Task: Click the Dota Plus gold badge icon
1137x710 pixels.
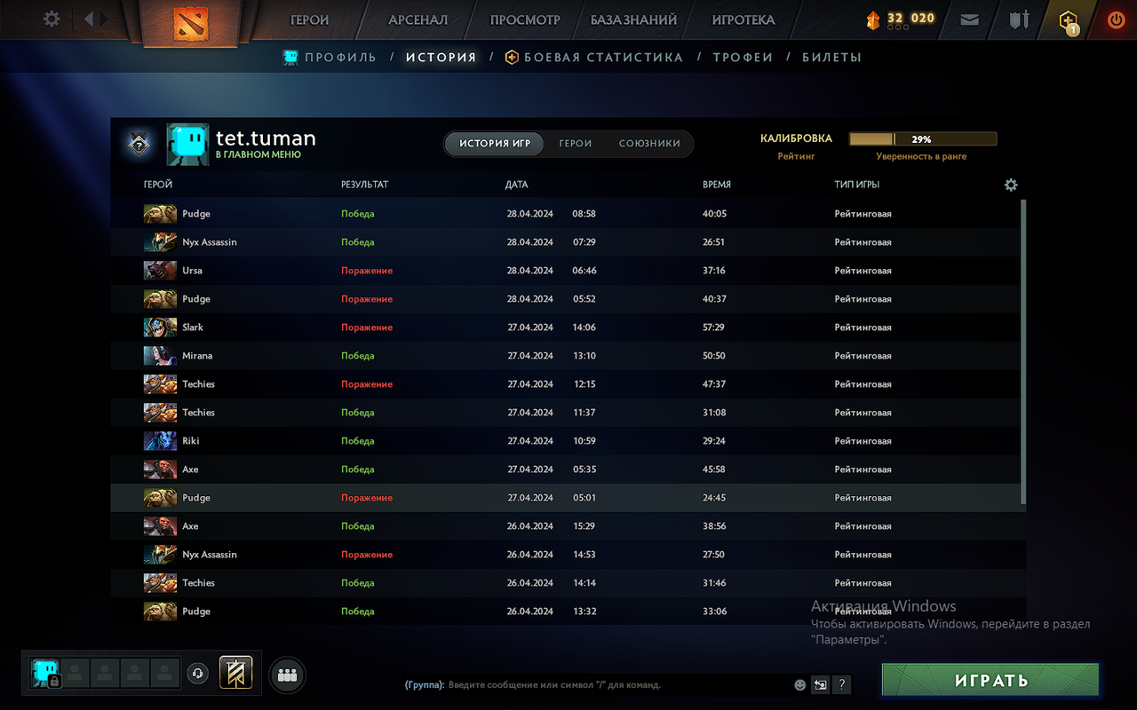Action: [x=1068, y=20]
